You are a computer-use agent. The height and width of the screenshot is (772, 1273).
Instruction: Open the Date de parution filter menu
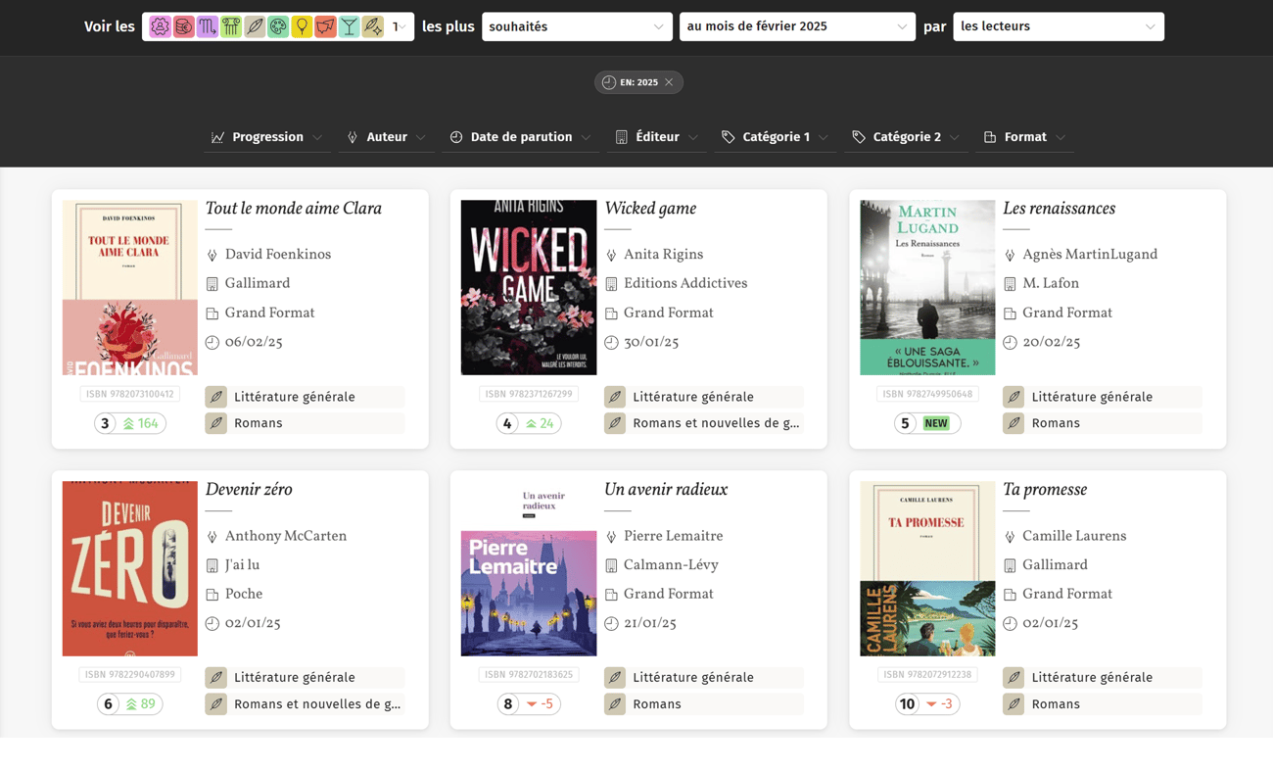pyautogui.click(x=521, y=137)
